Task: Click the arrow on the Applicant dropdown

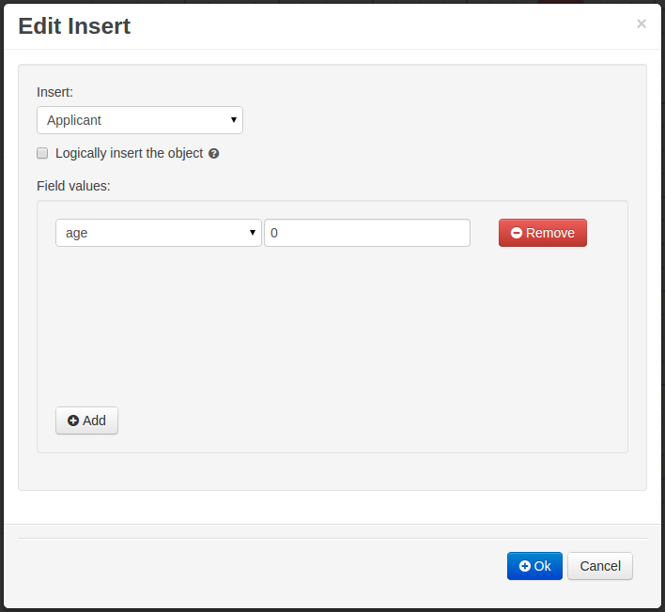Action: [233, 120]
